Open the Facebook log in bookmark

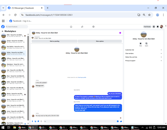[20, 21]
